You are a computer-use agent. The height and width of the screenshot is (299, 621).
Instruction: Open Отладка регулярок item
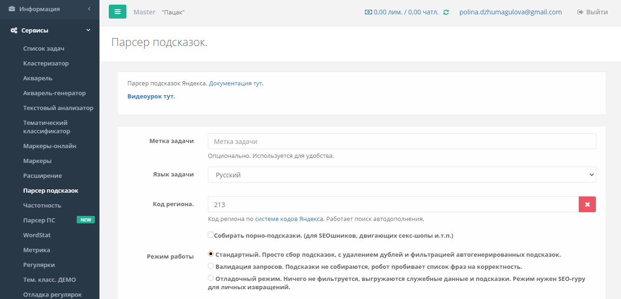tap(52, 295)
